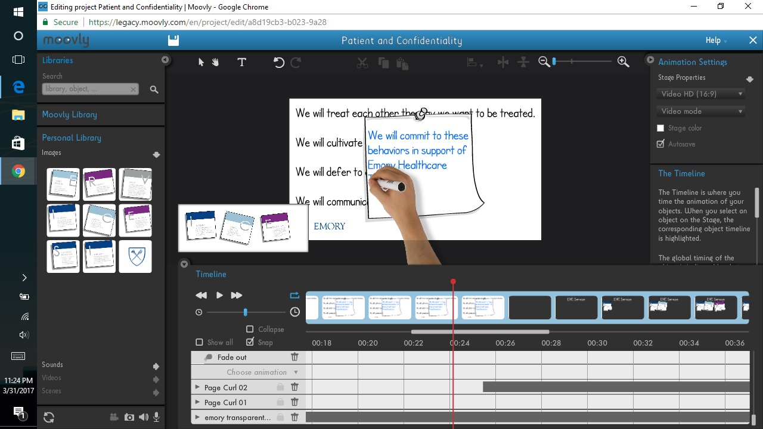Image resolution: width=763 pixels, height=429 pixels.
Task: Undo the last action
Action: (279, 62)
